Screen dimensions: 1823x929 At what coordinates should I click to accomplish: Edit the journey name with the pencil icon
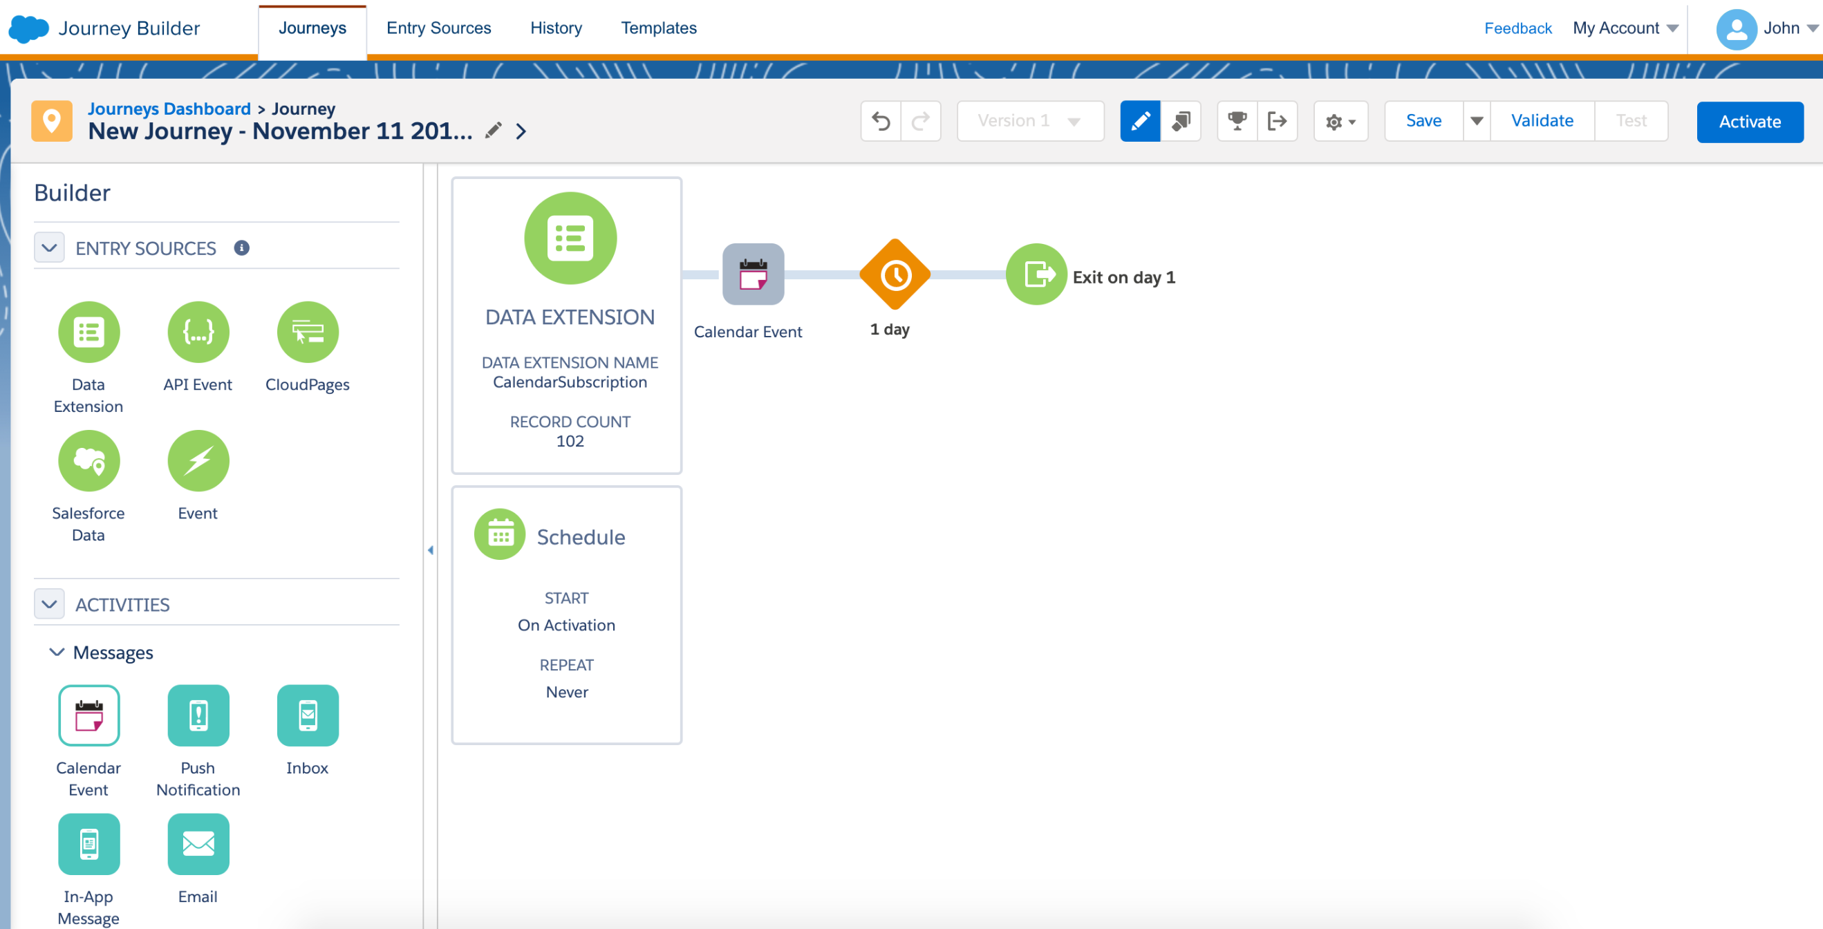(x=494, y=131)
